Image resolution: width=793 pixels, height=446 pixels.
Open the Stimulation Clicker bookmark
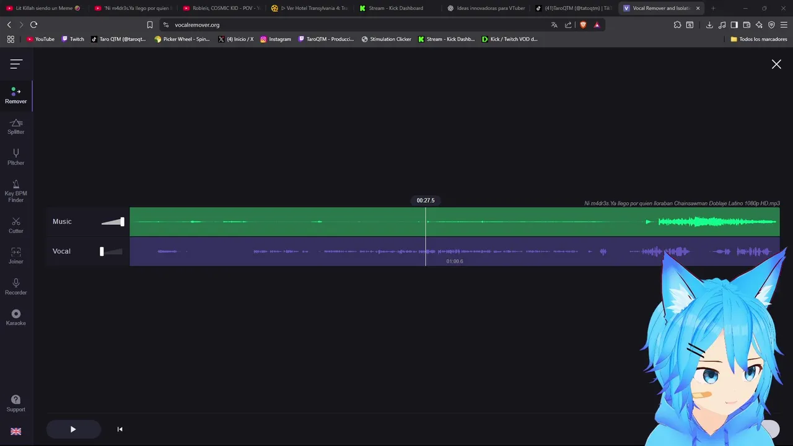tap(387, 39)
